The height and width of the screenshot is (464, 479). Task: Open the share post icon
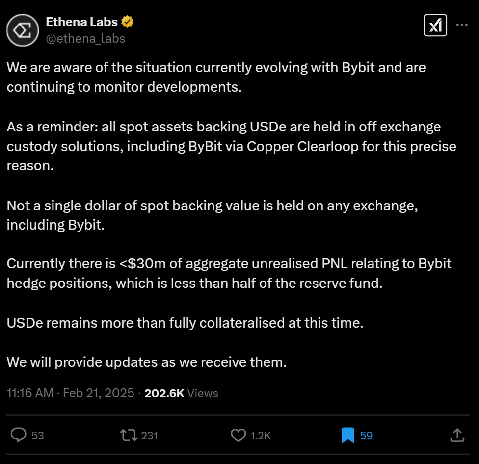pyautogui.click(x=456, y=435)
